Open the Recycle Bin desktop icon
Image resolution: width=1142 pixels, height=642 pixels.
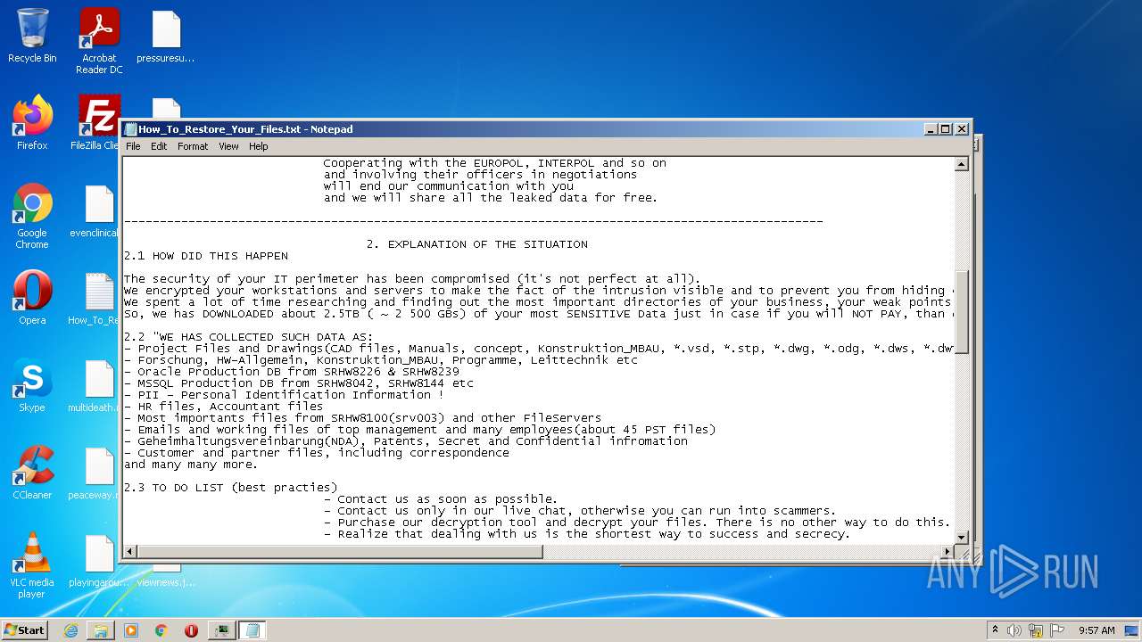click(x=32, y=36)
